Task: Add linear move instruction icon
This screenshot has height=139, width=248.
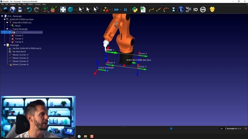Action: tap(158, 10)
